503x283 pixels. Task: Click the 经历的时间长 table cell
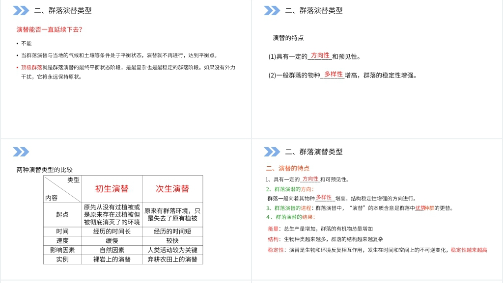tap(112, 232)
